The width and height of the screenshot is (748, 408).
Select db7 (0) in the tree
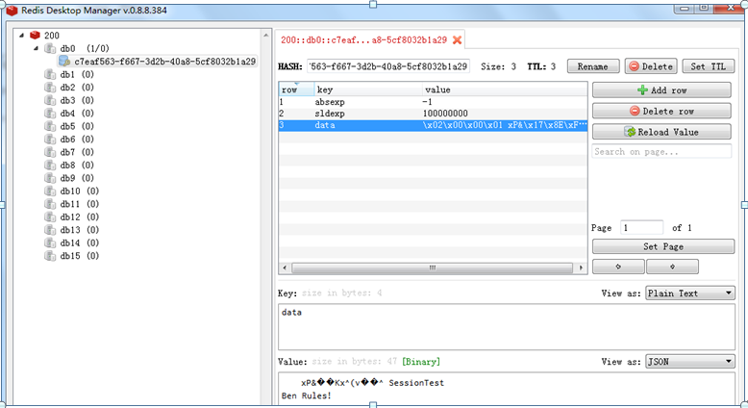pyautogui.click(x=77, y=152)
